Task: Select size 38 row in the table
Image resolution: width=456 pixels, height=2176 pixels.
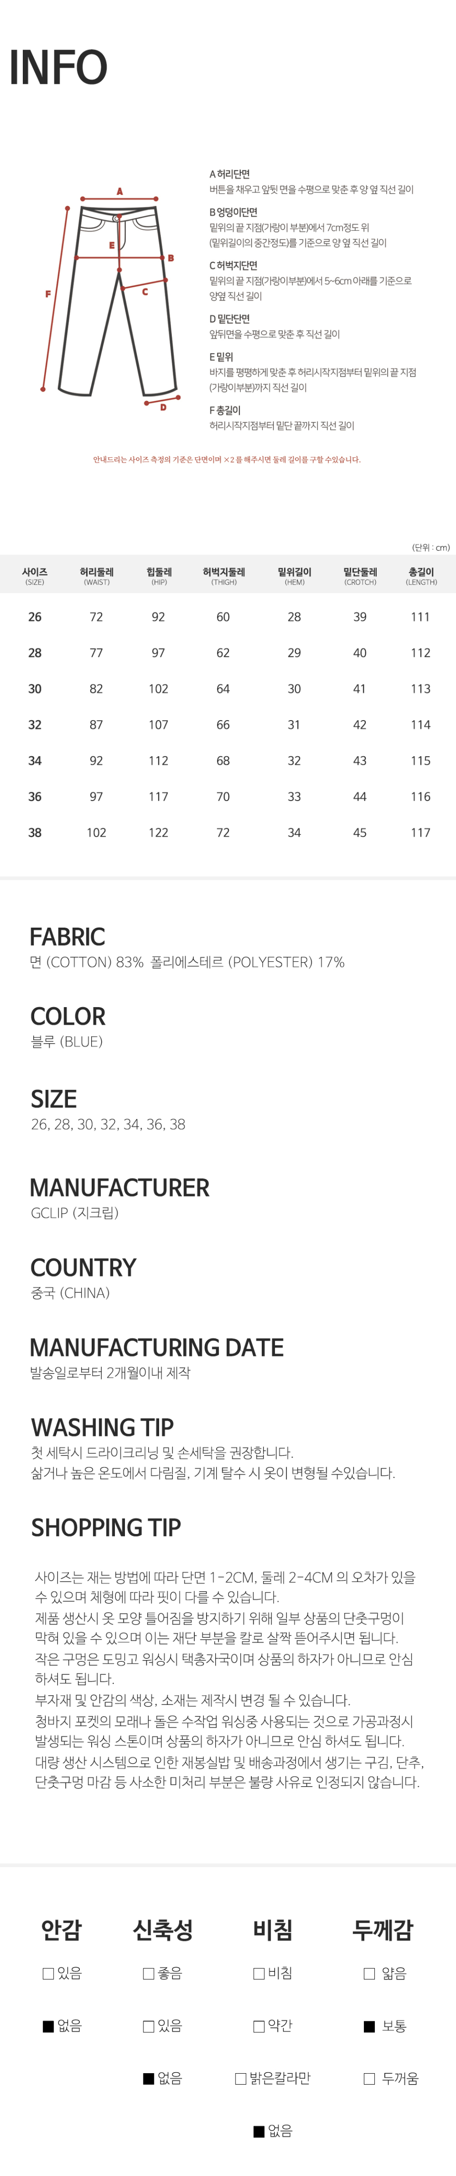Action: tap(35, 832)
